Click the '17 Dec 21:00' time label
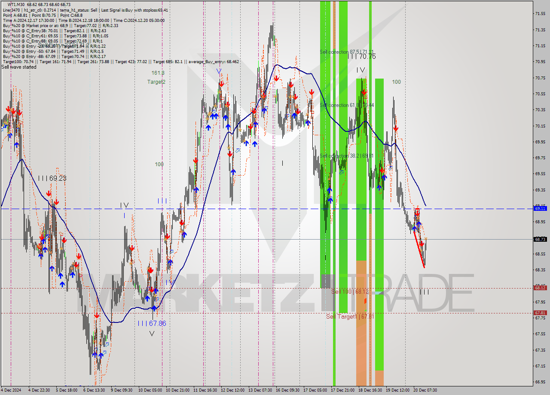550x395 pixels. [342, 390]
